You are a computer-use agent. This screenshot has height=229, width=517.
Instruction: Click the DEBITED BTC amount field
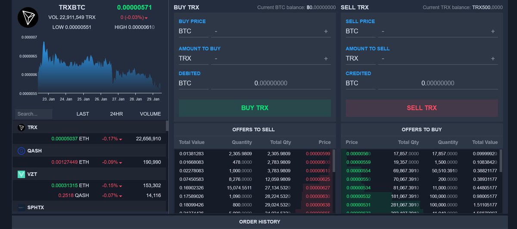coord(271,83)
